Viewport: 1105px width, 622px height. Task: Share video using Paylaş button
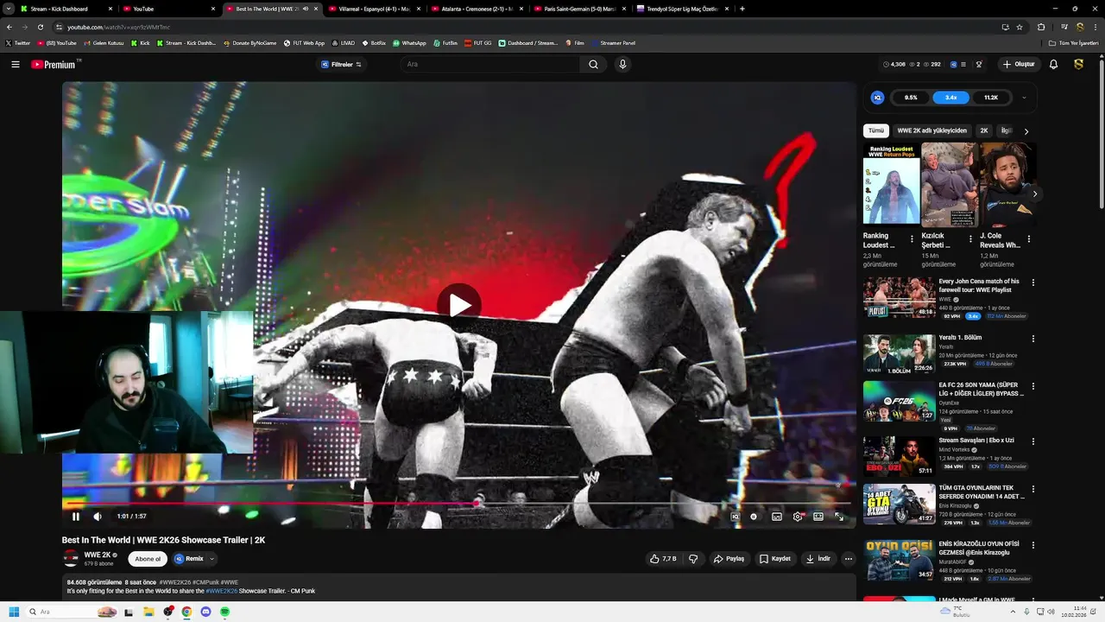(729, 559)
